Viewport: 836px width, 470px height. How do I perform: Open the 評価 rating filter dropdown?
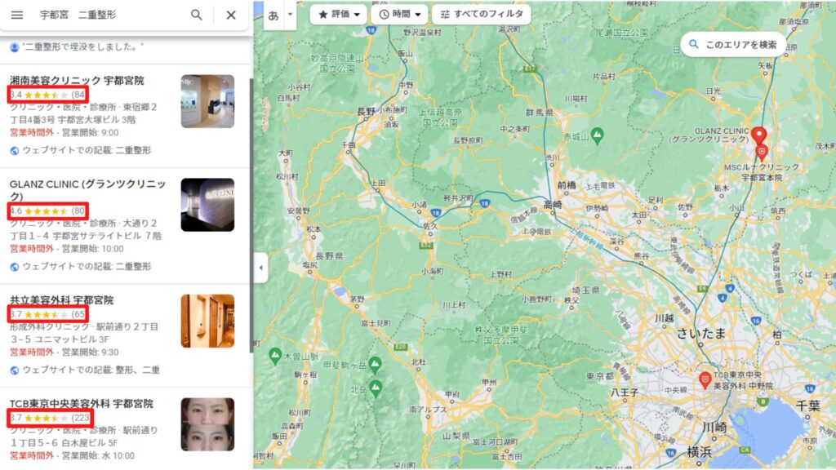pyautogui.click(x=339, y=15)
